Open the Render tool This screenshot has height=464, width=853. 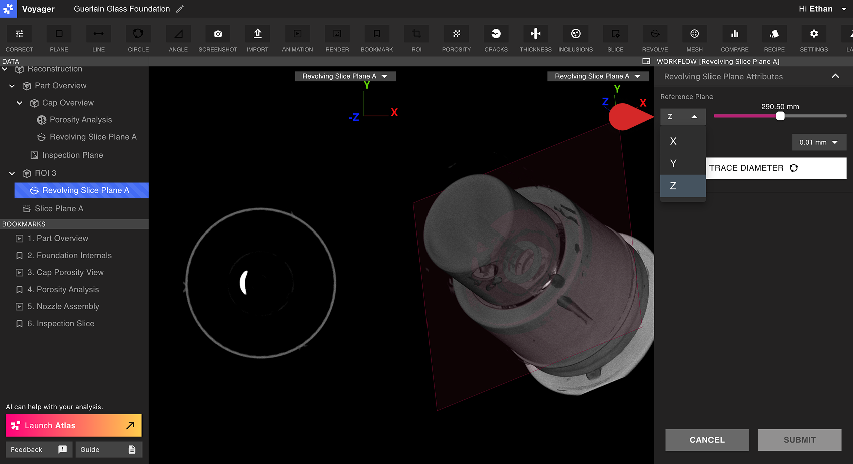coord(337,39)
